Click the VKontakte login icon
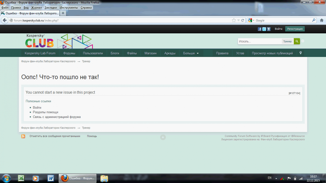Viewport: 326px width, 183px height. [269, 29]
